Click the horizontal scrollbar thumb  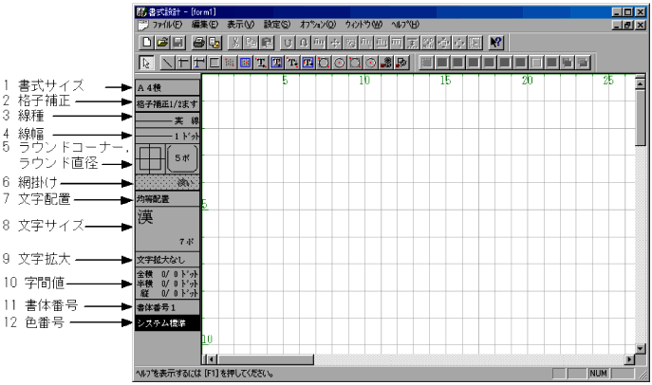(x=266, y=359)
